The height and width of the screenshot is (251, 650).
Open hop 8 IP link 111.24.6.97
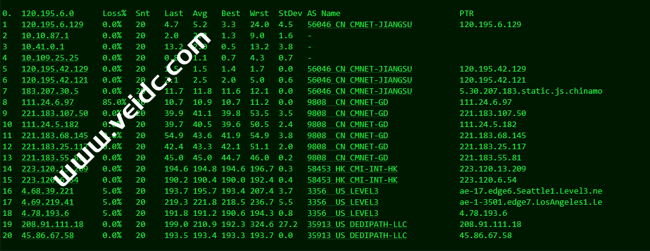coord(47,102)
